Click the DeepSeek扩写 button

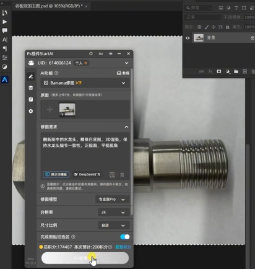tap(87, 174)
